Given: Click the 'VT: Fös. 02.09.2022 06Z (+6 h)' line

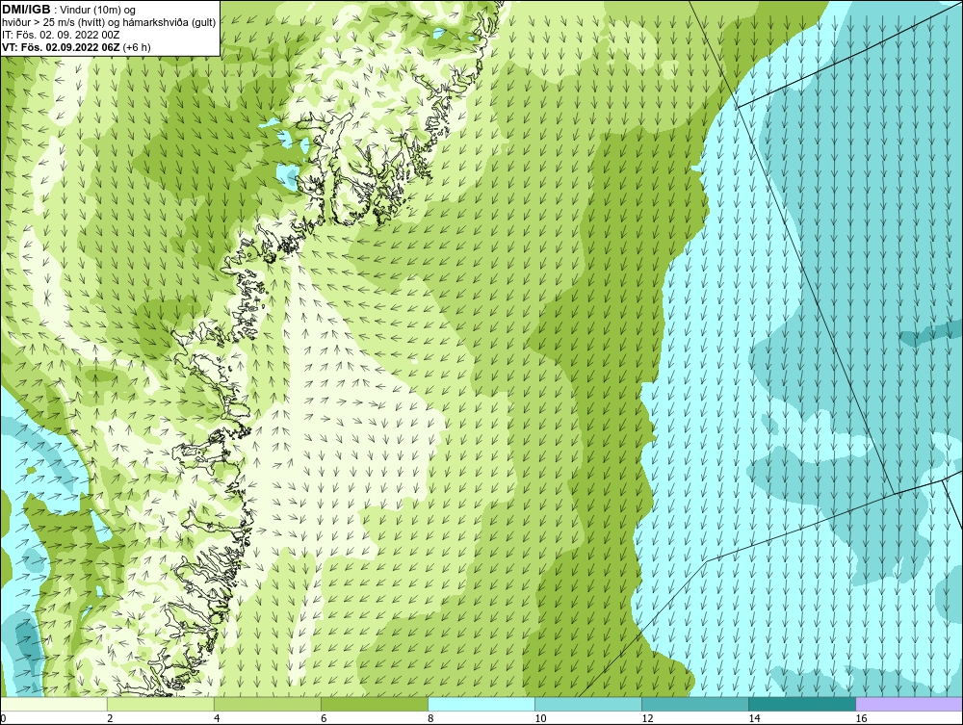Looking at the screenshot, I should point(76,46).
